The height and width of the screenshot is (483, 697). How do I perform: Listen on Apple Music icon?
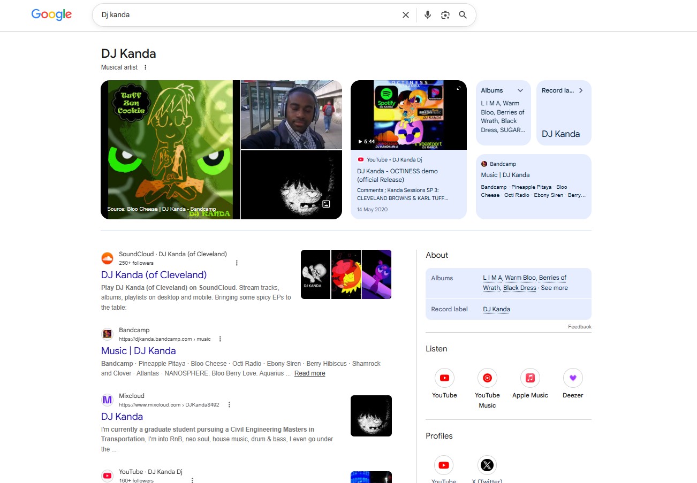coord(530,378)
